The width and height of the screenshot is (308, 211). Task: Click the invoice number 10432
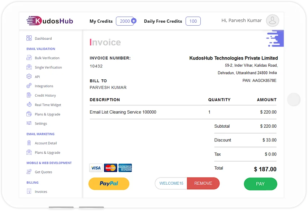point(96,66)
